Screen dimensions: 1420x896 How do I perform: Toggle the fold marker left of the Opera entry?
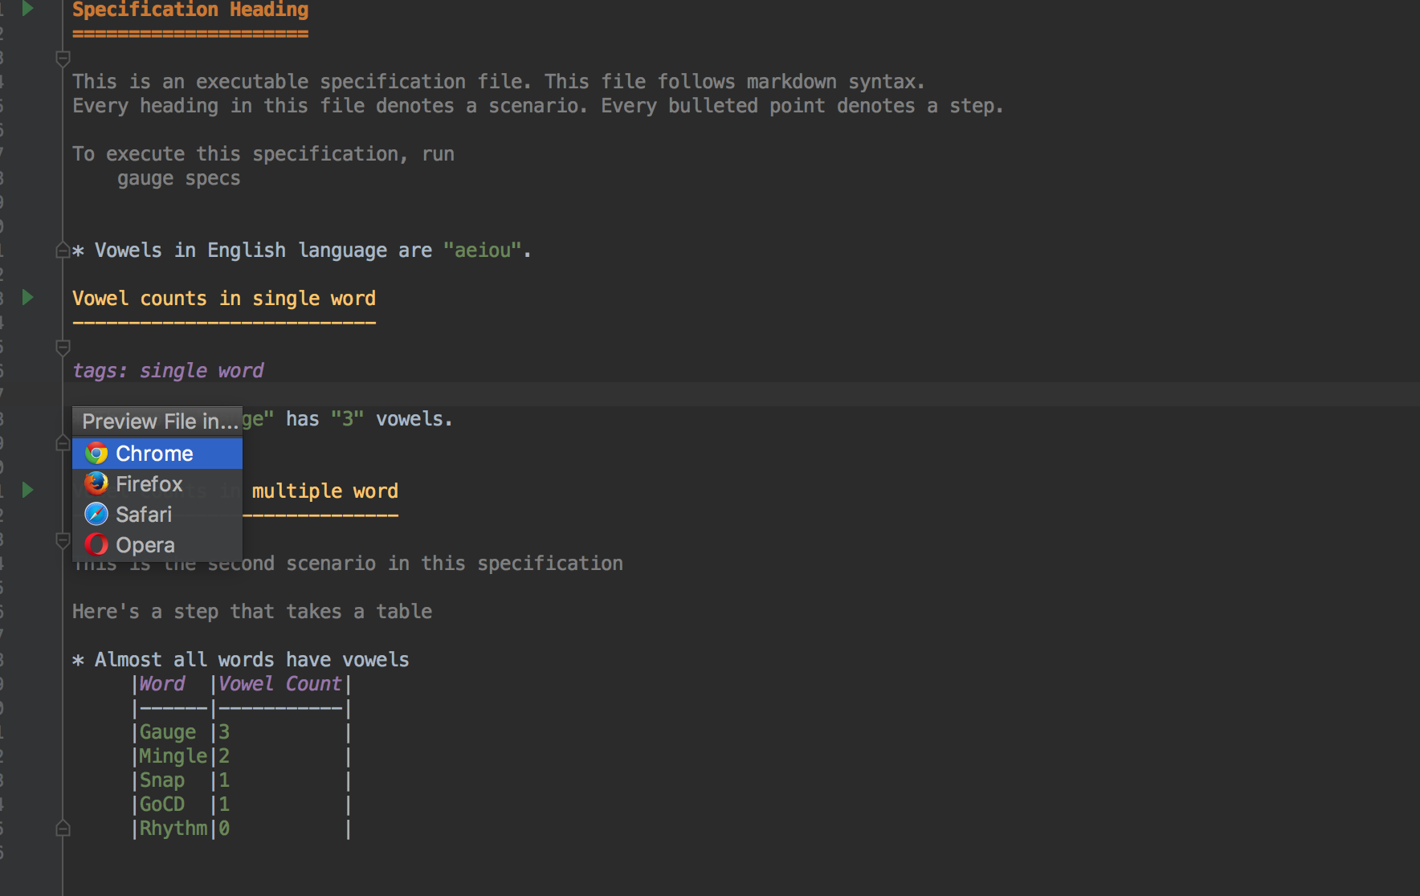coord(63,540)
